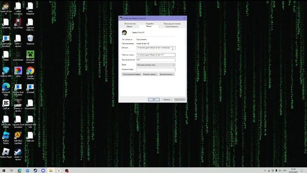The image size is (307, 173).
Task: Open the steam — ярлык shortcut
Action: (x=18, y=154)
